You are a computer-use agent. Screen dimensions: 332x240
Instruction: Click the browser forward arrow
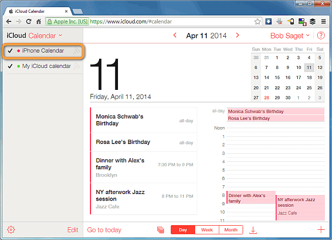(18, 21)
